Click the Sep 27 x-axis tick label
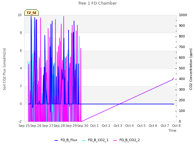This screenshot has height=146, width=195. coord(48,126)
